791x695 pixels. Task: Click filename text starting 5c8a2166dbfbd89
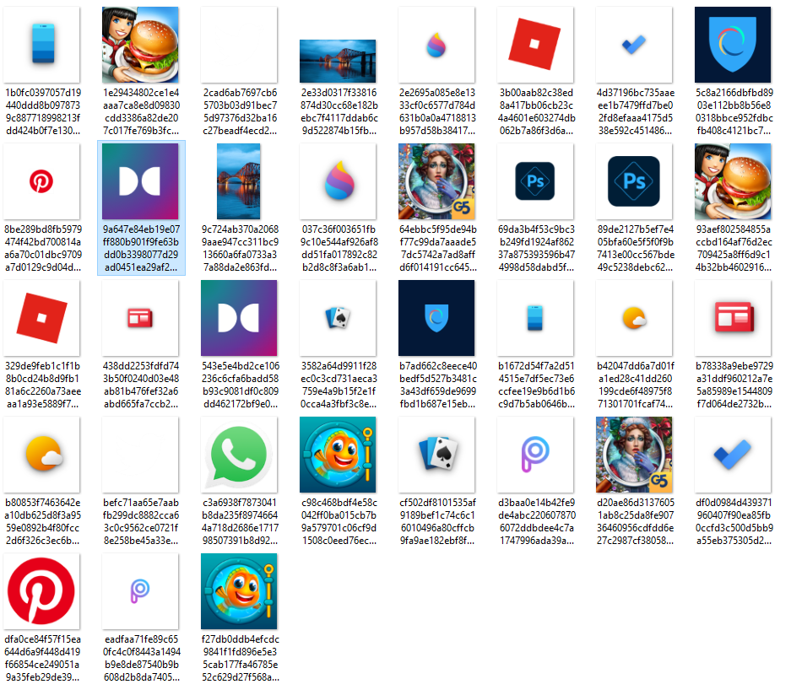coord(734,112)
